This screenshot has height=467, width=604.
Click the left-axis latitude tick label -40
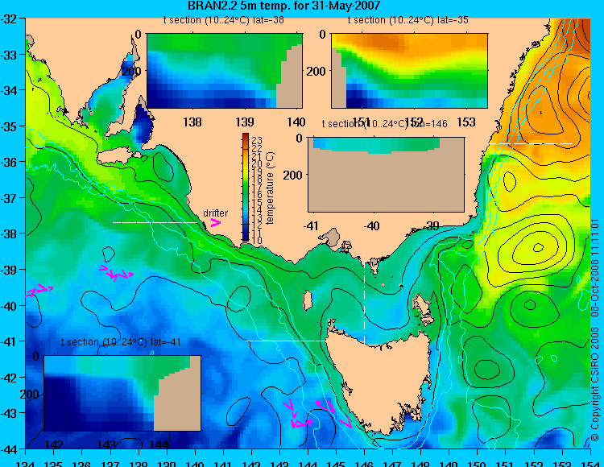coord(9,305)
